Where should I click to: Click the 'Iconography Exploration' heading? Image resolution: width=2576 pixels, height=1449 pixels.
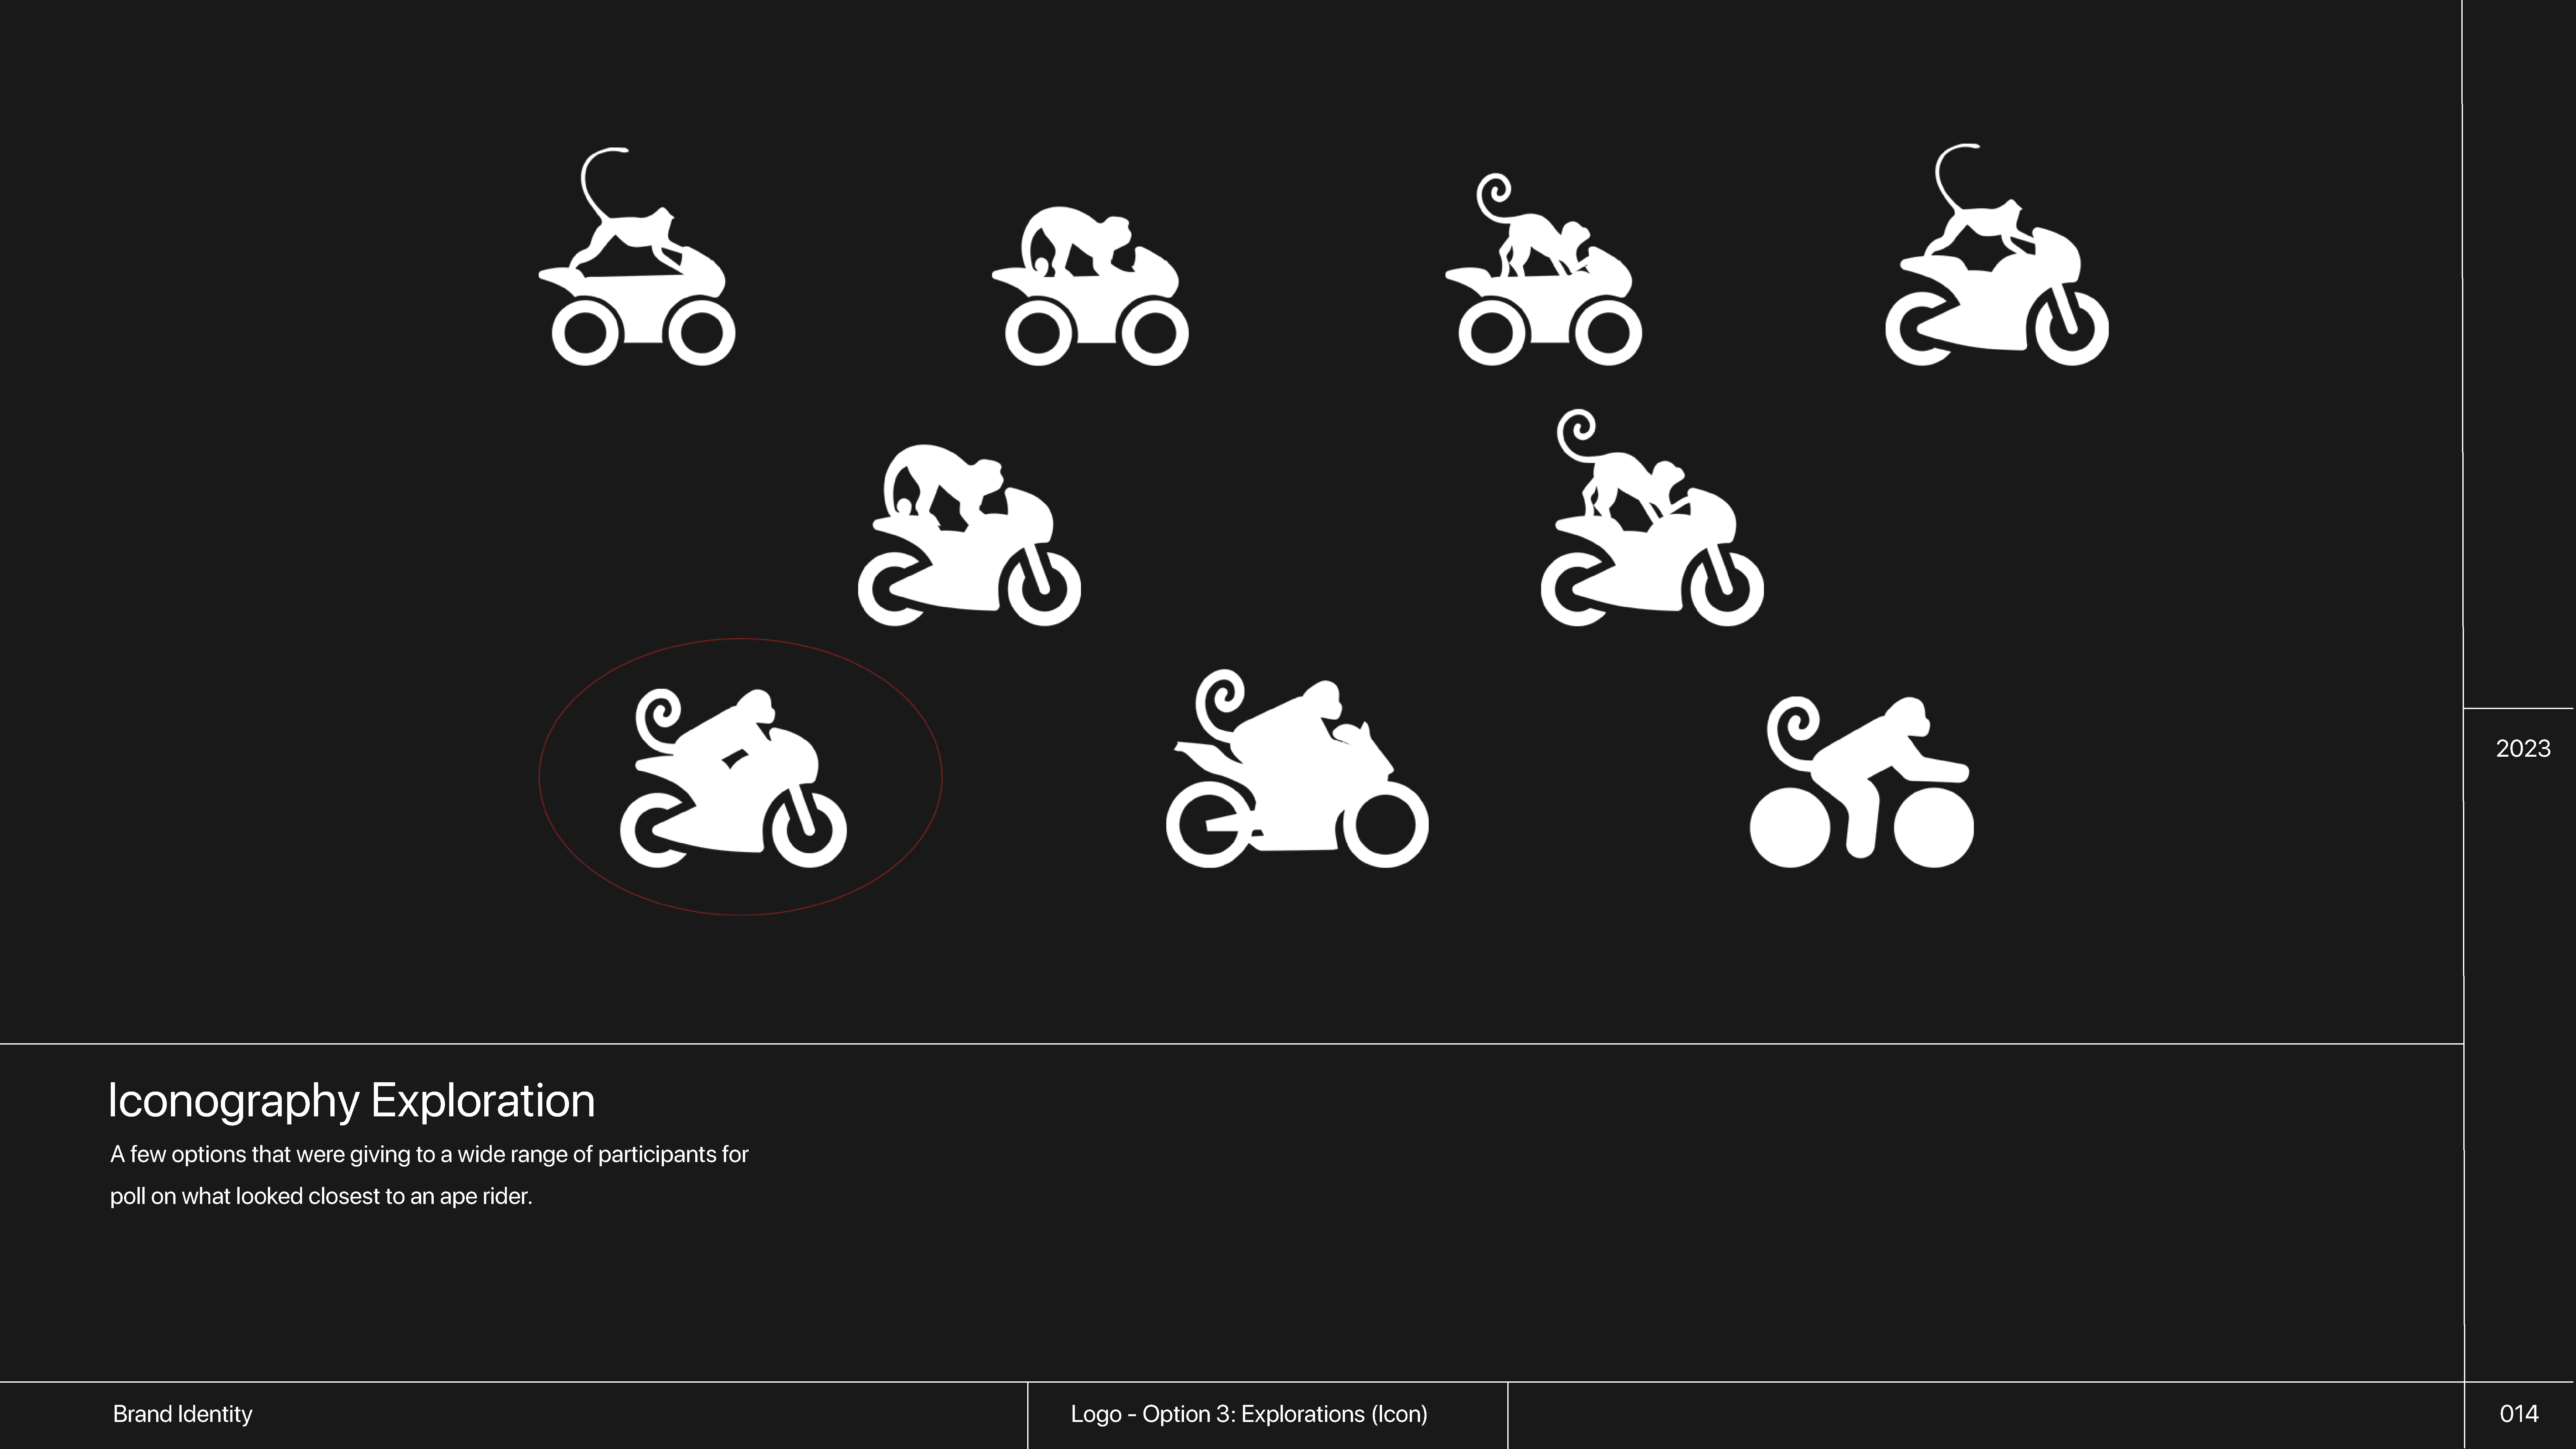point(351,1101)
